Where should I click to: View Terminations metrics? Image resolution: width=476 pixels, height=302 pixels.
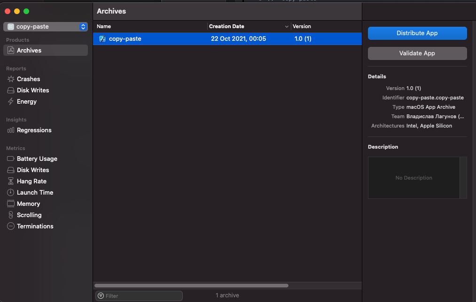coord(35,226)
